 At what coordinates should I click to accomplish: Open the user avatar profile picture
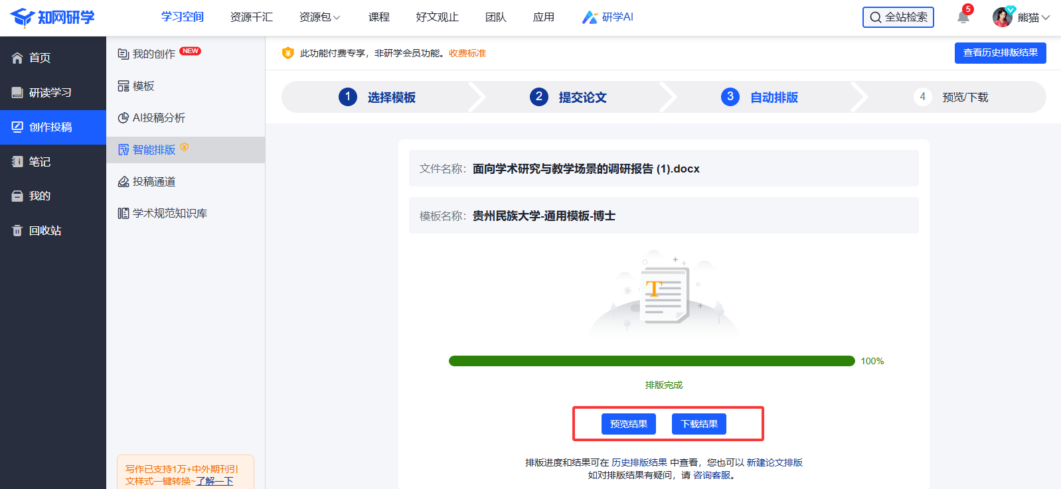(1002, 17)
